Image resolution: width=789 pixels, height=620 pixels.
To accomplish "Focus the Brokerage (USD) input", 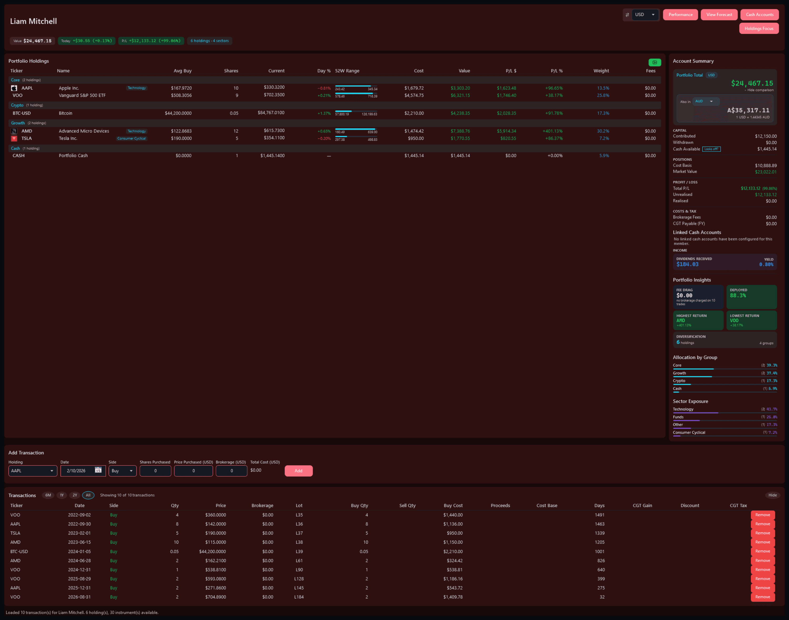I will (x=232, y=471).
